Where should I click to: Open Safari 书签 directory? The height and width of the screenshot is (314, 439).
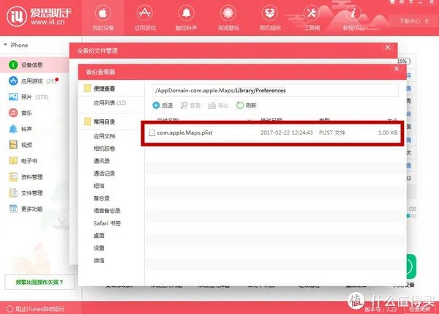(107, 223)
